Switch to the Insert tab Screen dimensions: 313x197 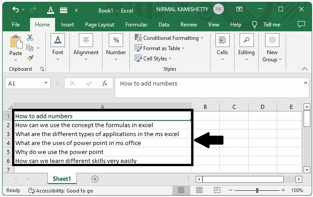coord(67,25)
